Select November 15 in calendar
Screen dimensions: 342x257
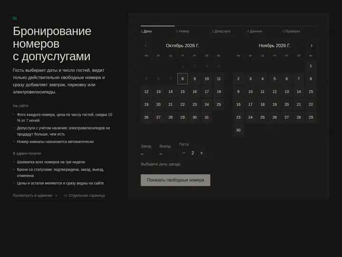[x=311, y=91]
